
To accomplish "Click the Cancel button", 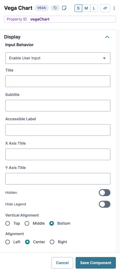I will coord(62,263).
